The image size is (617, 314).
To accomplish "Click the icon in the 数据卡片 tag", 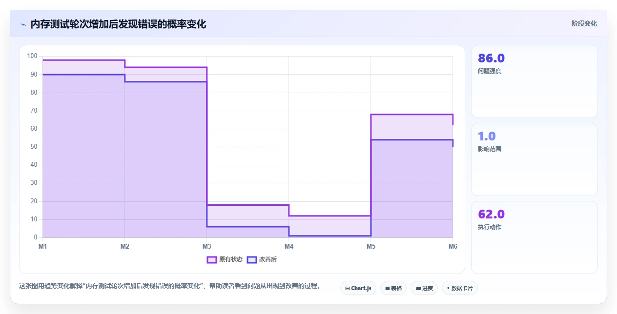I will [448, 288].
